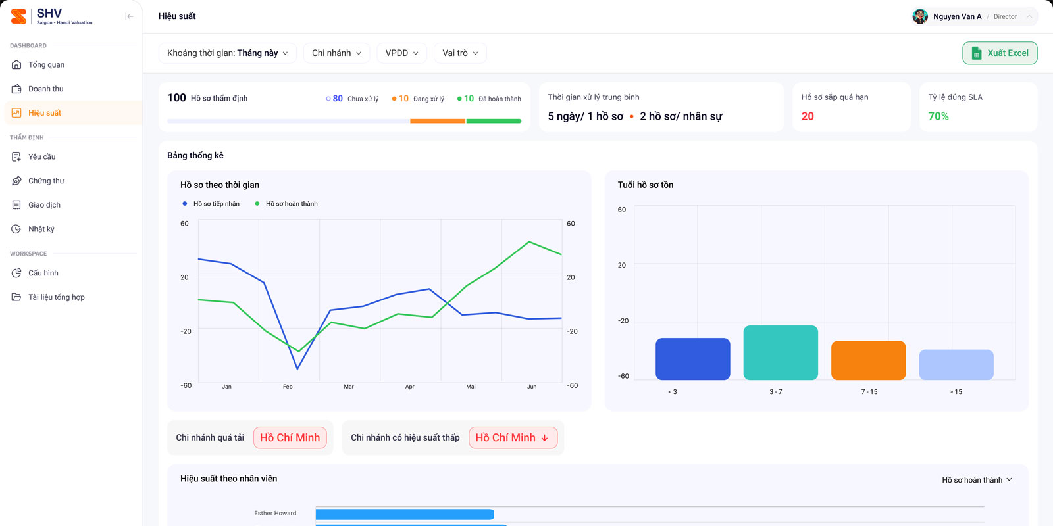Select the blue < 3 bar
Screen dimensions: 1053x526
(693, 359)
